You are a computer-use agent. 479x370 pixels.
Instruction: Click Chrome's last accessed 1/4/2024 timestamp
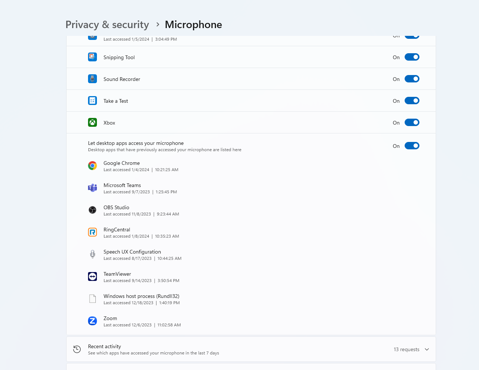click(141, 170)
